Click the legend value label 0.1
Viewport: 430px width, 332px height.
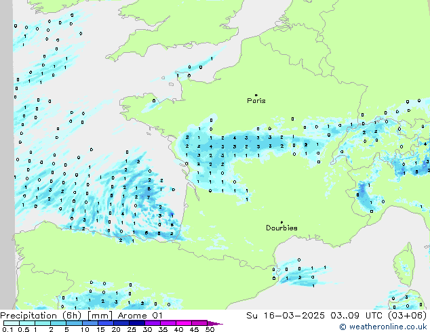[x=7, y=329]
